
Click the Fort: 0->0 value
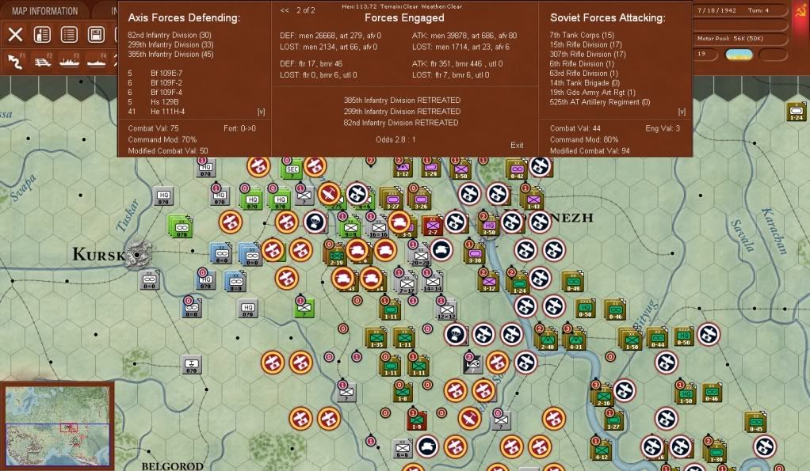(239, 128)
